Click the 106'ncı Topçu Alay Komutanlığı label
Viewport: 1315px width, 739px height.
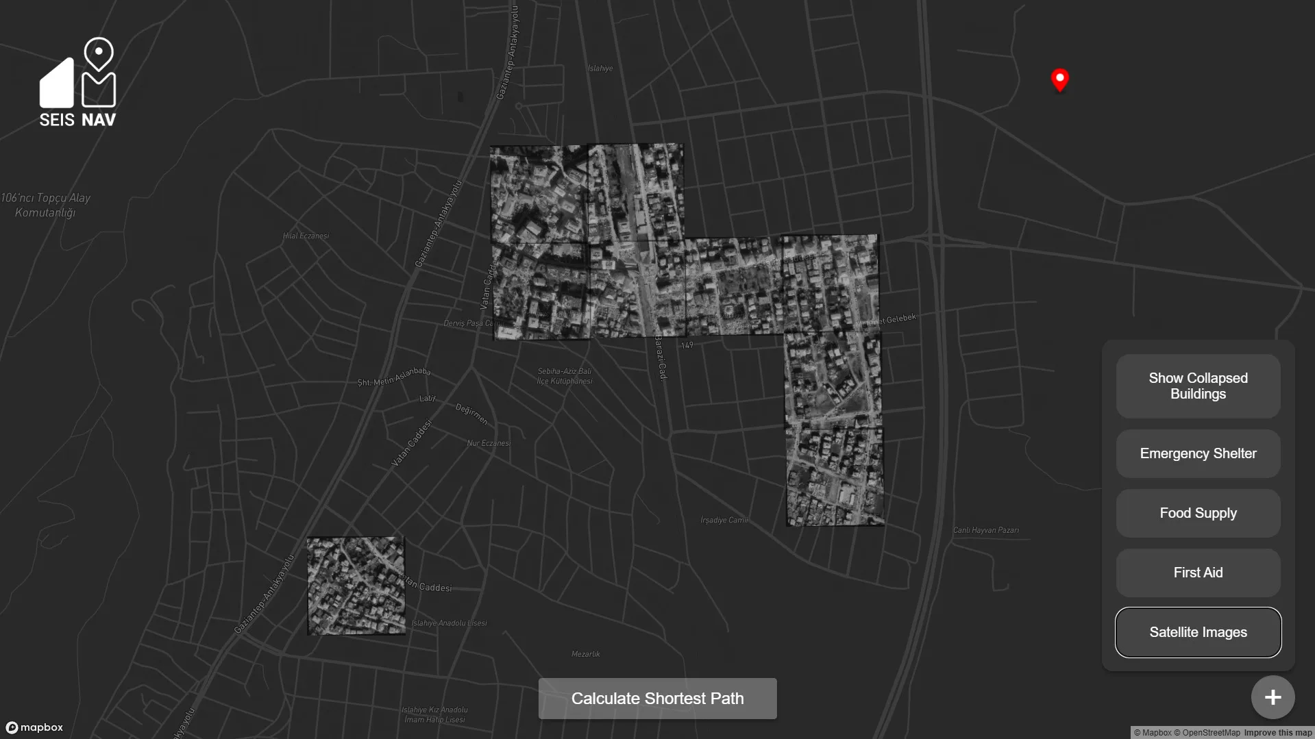click(45, 205)
